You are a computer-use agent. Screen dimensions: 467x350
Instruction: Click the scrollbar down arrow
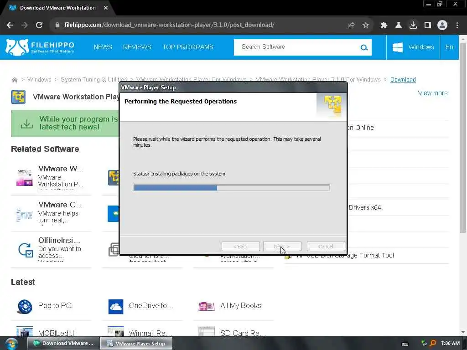point(463,332)
